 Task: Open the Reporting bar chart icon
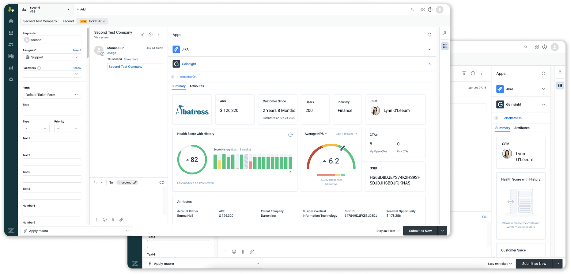coord(11,68)
